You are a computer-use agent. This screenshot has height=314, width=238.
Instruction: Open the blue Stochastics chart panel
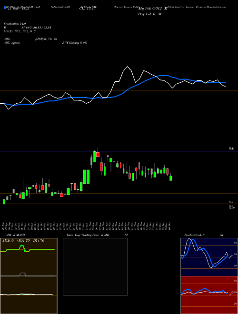[209, 257]
